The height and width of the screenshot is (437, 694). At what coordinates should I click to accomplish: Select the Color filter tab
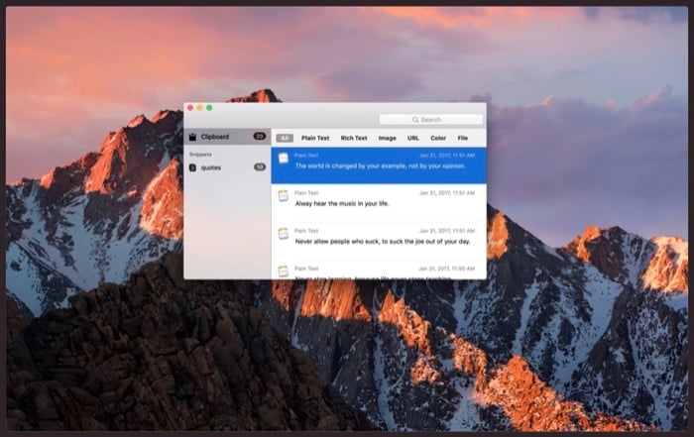pos(438,138)
